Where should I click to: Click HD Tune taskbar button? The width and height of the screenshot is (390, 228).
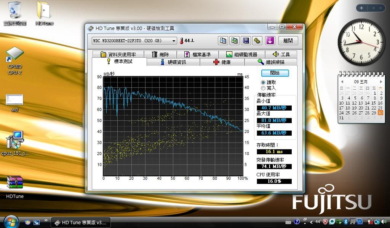(81, 223)
